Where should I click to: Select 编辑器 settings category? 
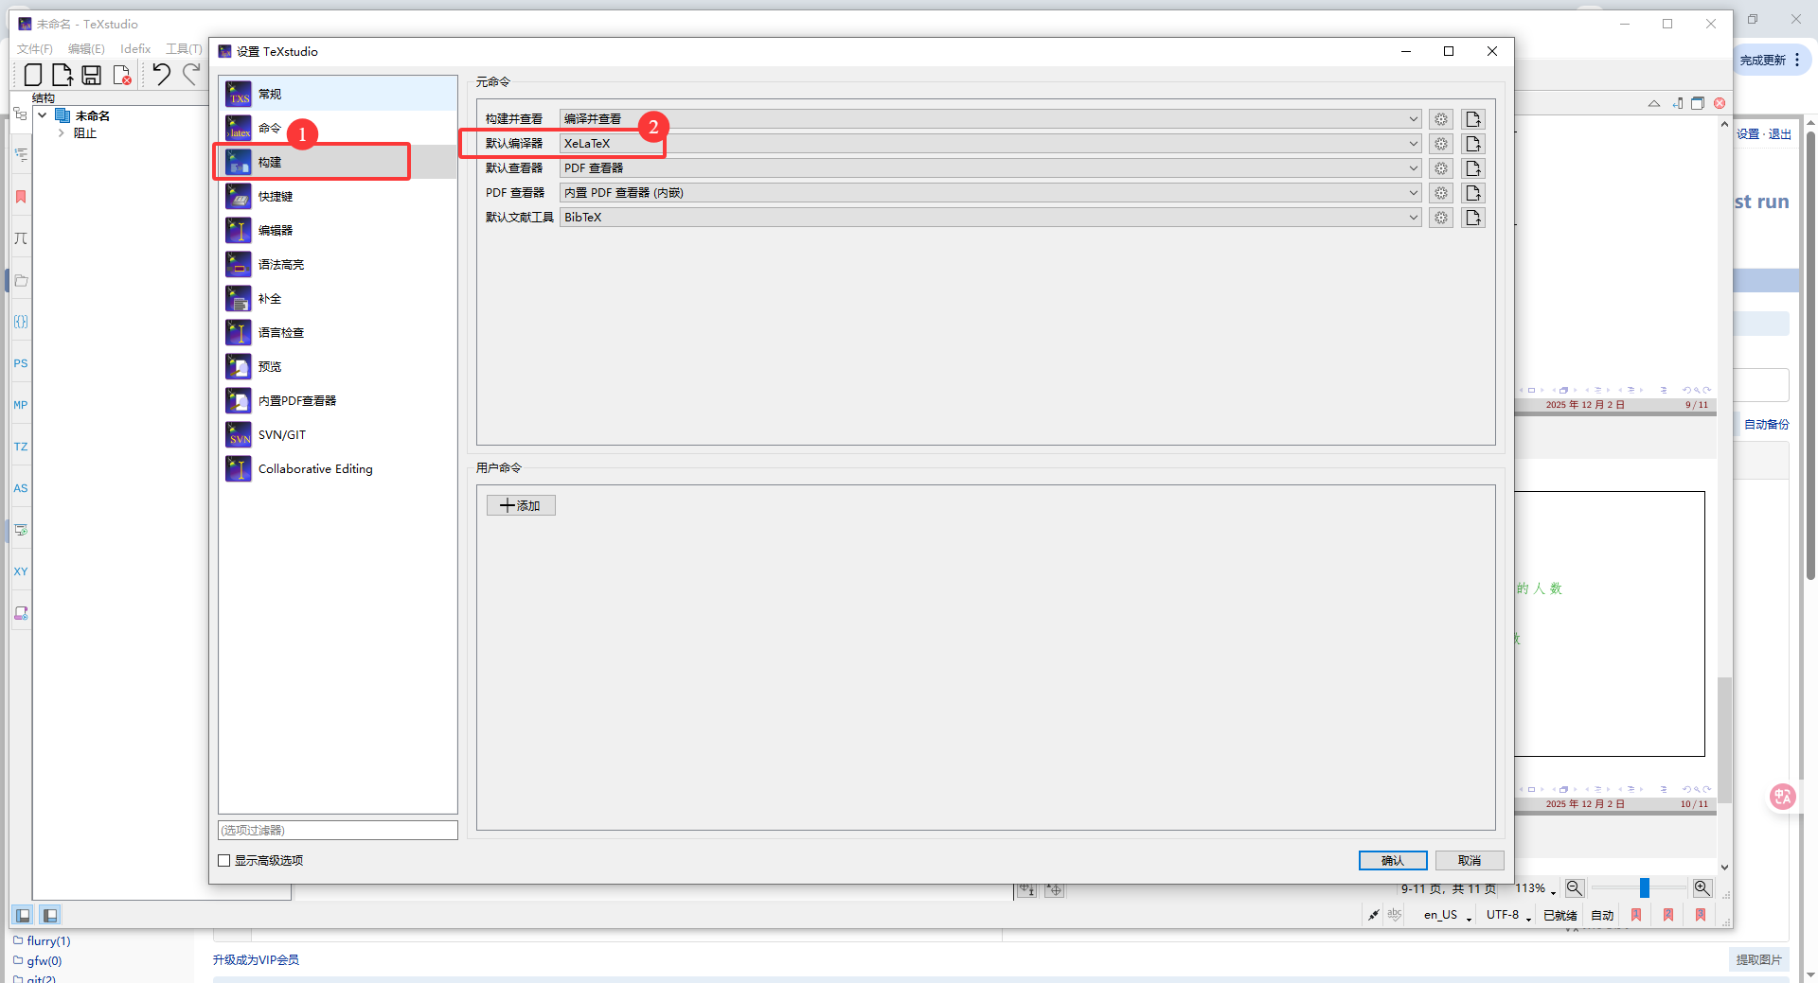(x=338, y=230)
